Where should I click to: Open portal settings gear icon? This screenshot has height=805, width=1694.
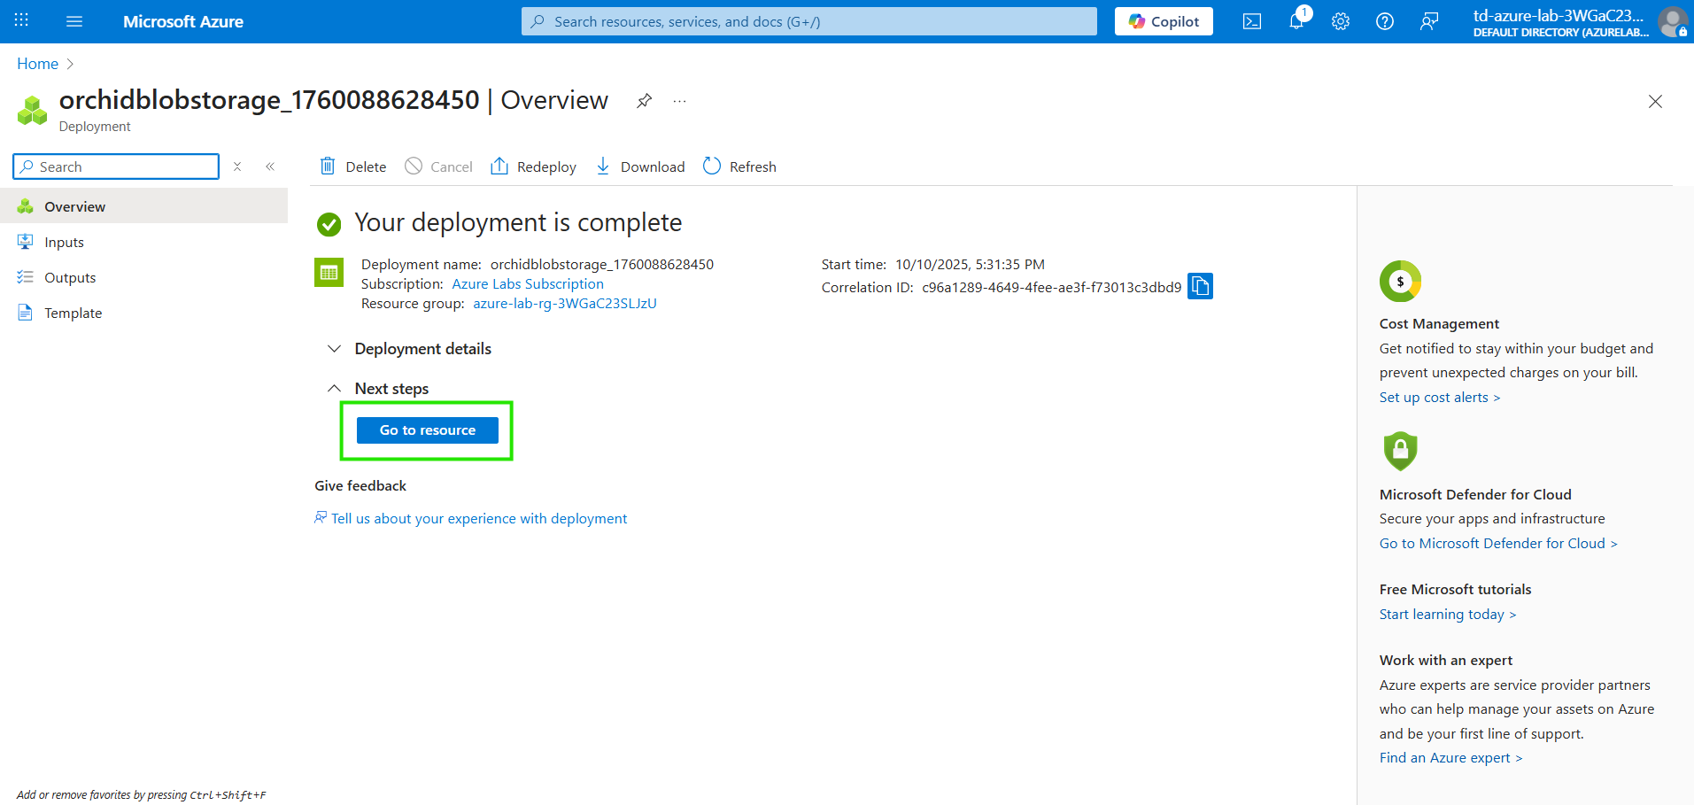click(x=1341, y=21)
